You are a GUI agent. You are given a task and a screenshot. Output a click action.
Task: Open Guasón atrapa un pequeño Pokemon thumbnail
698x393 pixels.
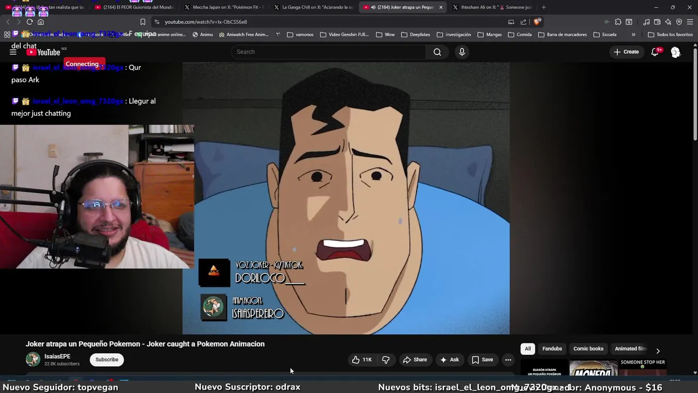[544, 368]
